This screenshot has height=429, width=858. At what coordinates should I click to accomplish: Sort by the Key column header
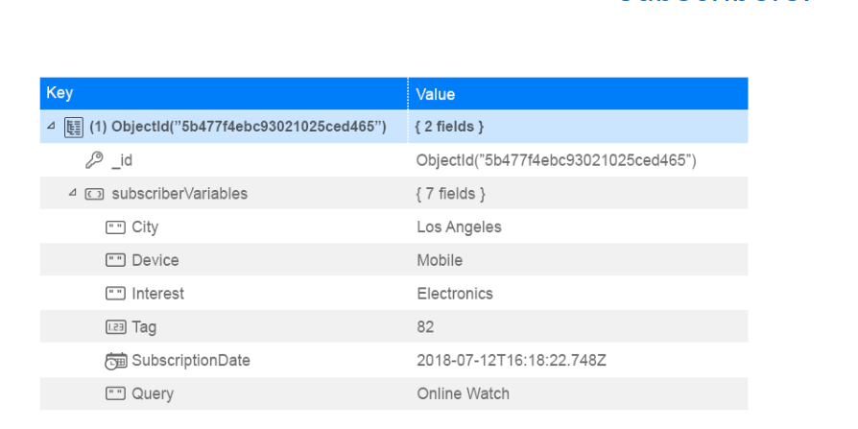tap(60, 94)
